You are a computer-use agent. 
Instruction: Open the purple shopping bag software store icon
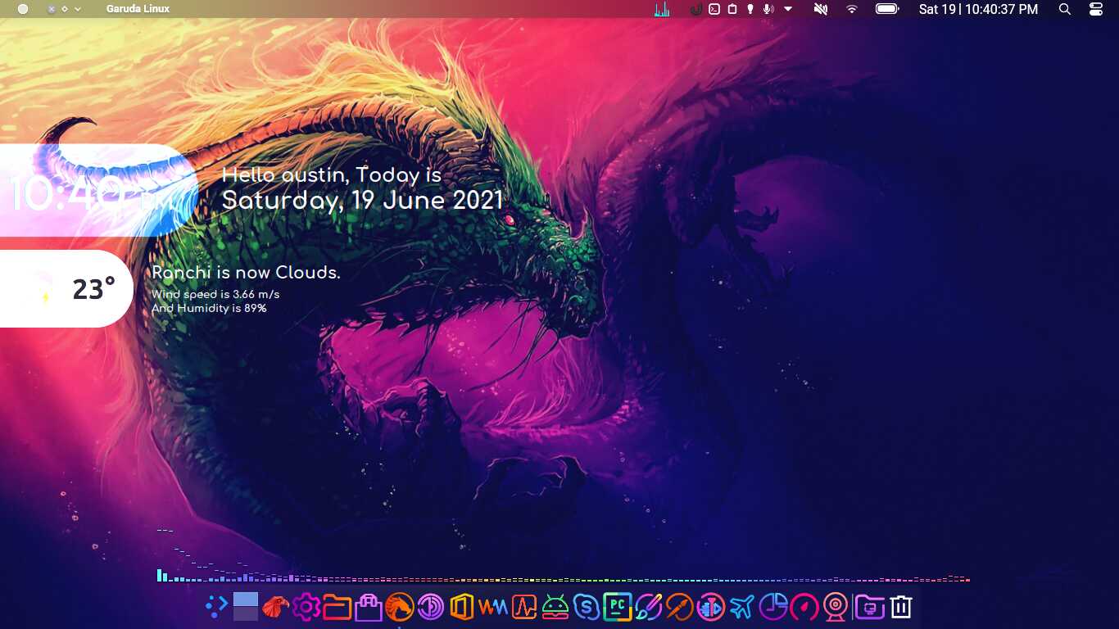[369, 607]
